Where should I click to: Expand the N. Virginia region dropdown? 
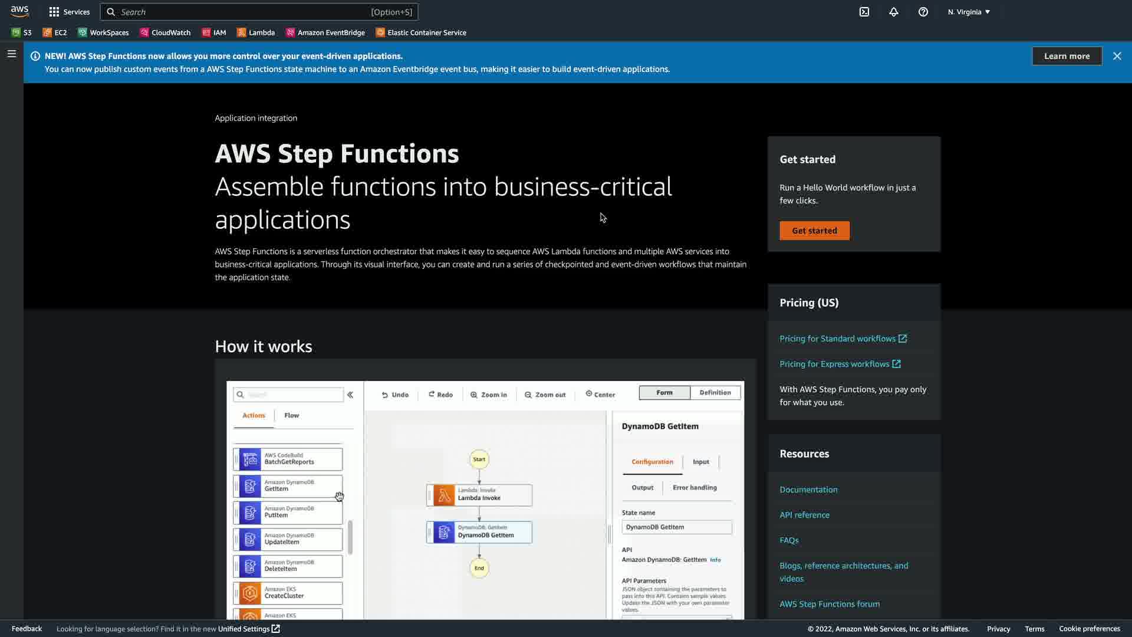click(969, 12)
